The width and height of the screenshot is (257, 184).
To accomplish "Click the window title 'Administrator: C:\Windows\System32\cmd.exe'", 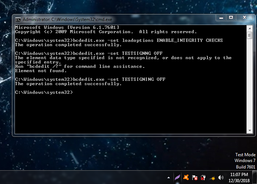I will coord(67,19).
